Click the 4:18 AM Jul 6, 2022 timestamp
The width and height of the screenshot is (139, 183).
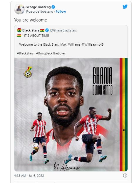click(29, 176)
